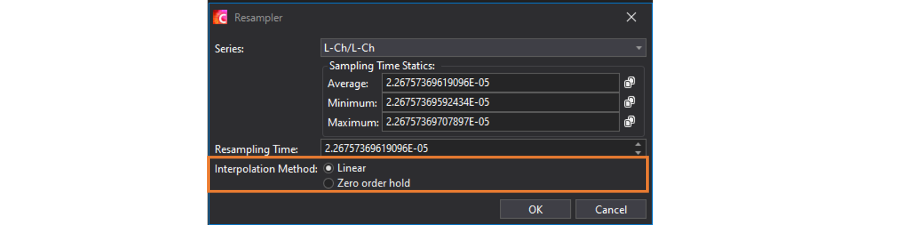900x225 pixels.
Task: Copy the Average sampling time value
Action: [629, 82]
